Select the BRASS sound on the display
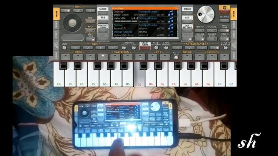278x156 pixels. click(143, 32)
